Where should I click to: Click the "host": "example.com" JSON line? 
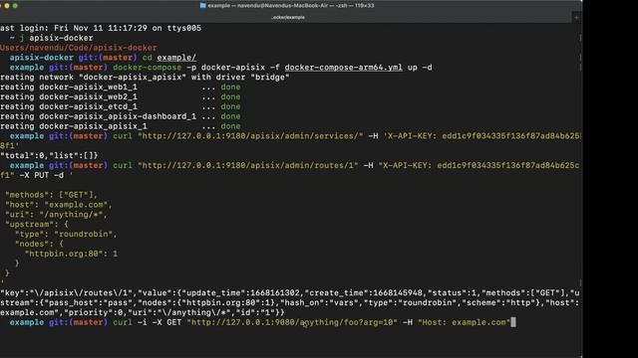click(x=59, y=205)
